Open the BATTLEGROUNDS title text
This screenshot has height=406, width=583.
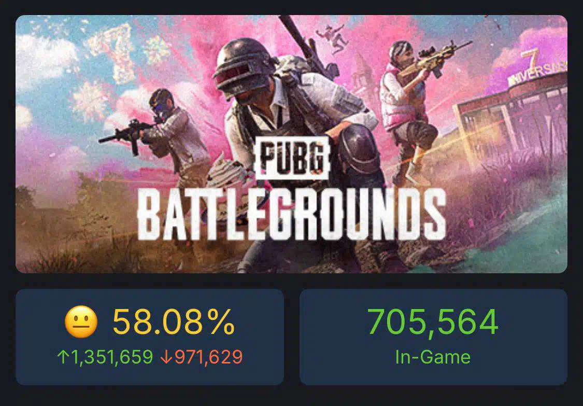click(x=291, y=214)
